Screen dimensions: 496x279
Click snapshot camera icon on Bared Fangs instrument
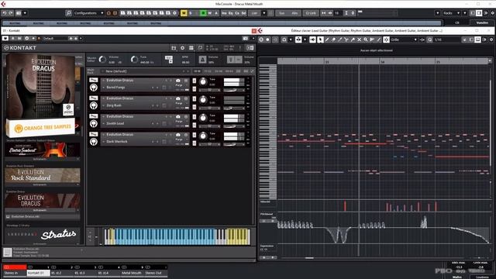[x=178, y=81]
